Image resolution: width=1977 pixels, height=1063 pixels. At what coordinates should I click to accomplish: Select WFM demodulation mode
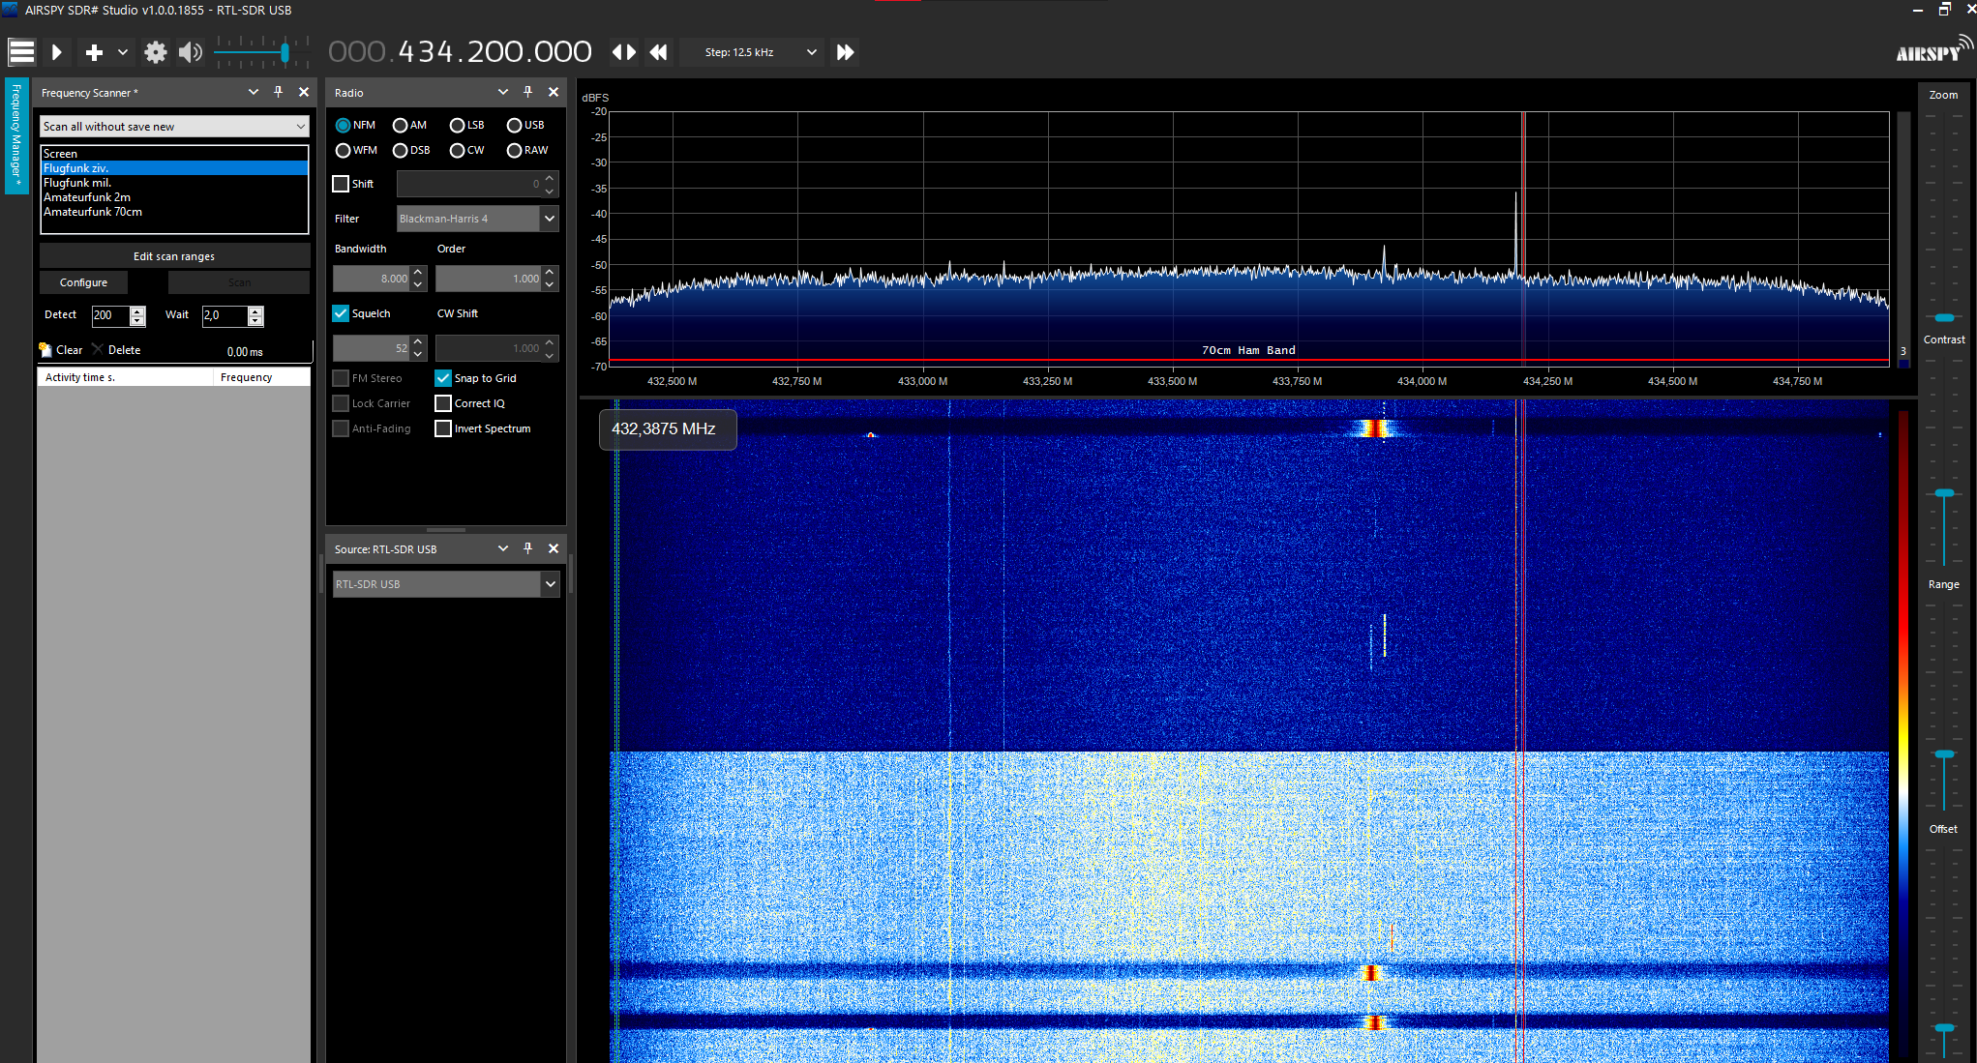(356, 150)
